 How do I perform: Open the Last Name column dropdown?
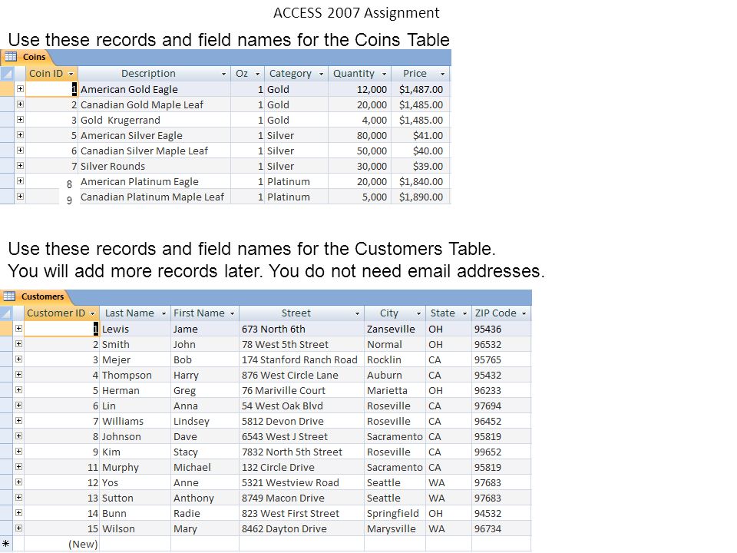pos(164,313)
